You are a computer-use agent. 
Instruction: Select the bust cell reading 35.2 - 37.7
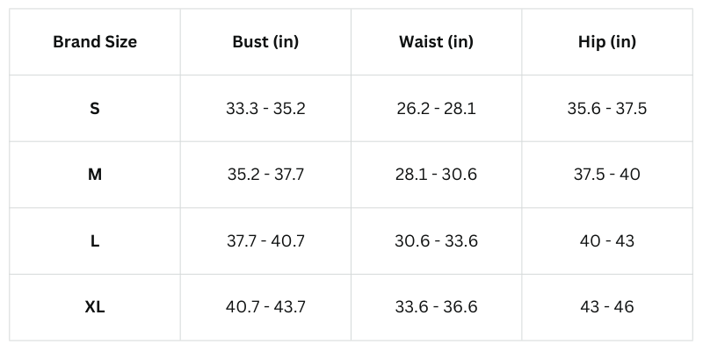point(265,175)
